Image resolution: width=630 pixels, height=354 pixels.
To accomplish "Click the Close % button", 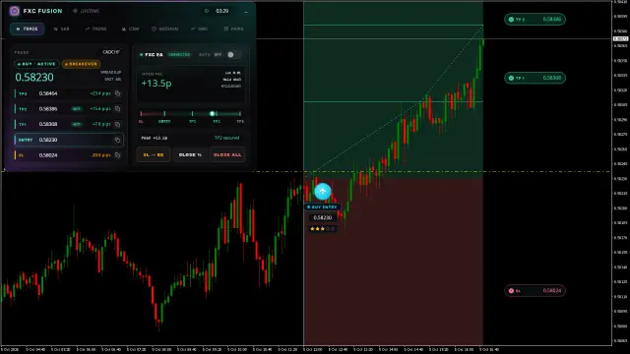I will tap(190, 155).
